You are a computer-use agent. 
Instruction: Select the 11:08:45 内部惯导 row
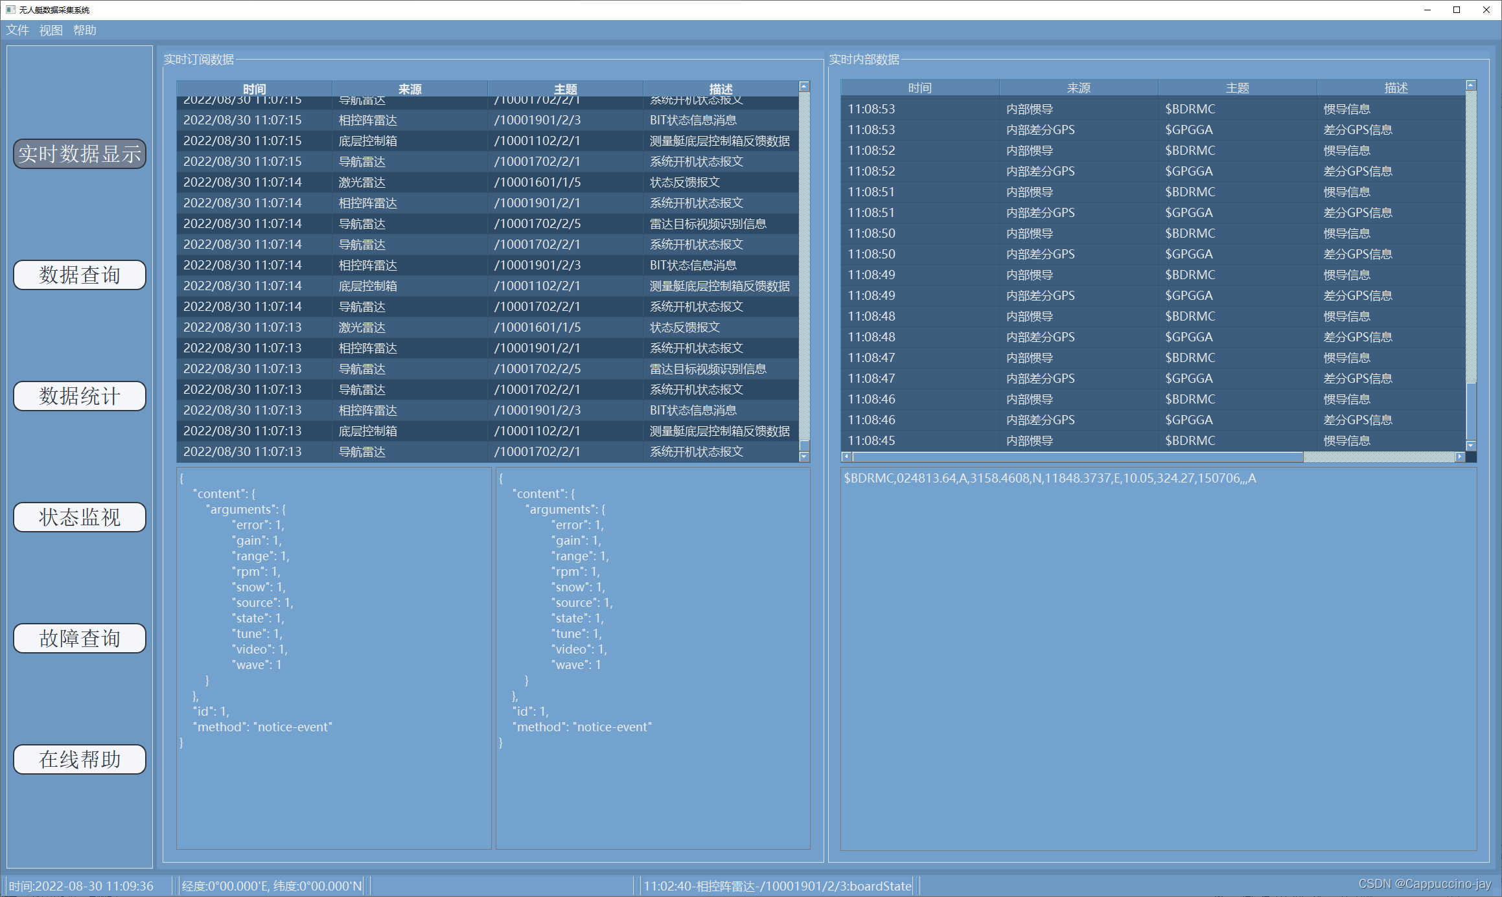(x=1153, y=441)
